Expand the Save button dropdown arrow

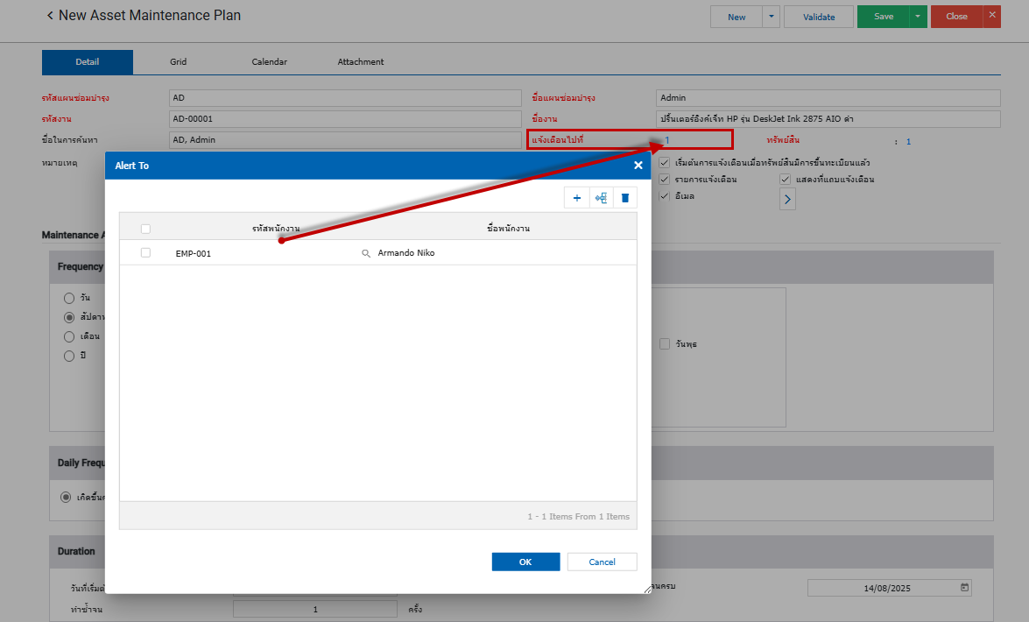(x=918, y=17)
